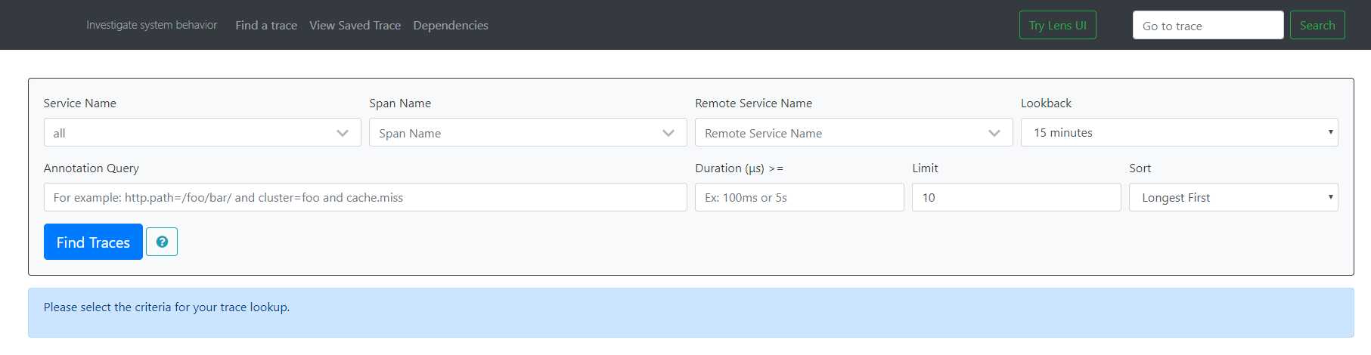Focus the Limit input field

point(1016,197)
